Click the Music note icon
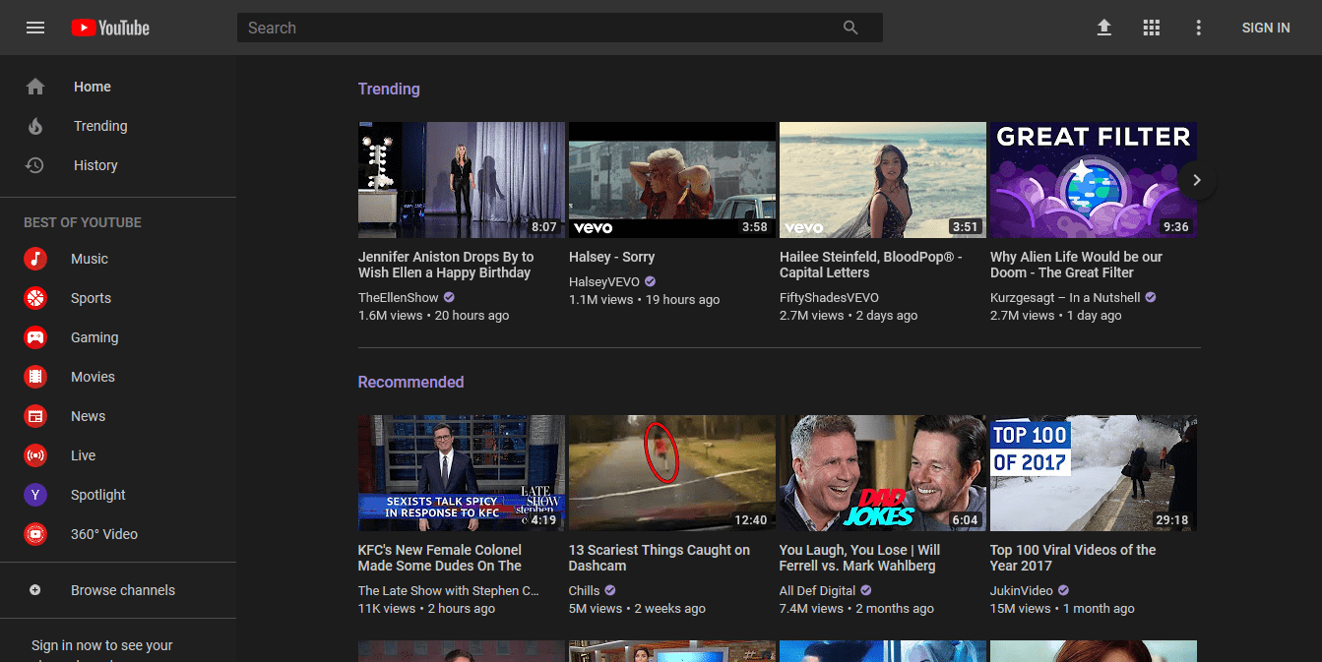Image resolution: width=1322 pixels, height=662 pixels. 35,259
